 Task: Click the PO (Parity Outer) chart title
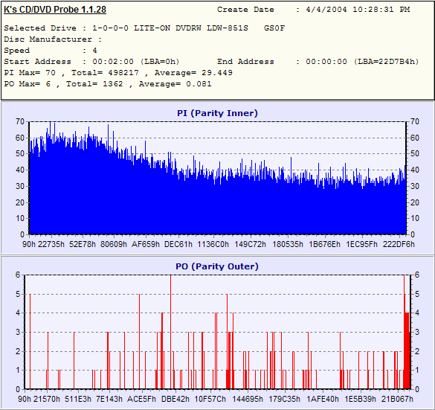217,266
